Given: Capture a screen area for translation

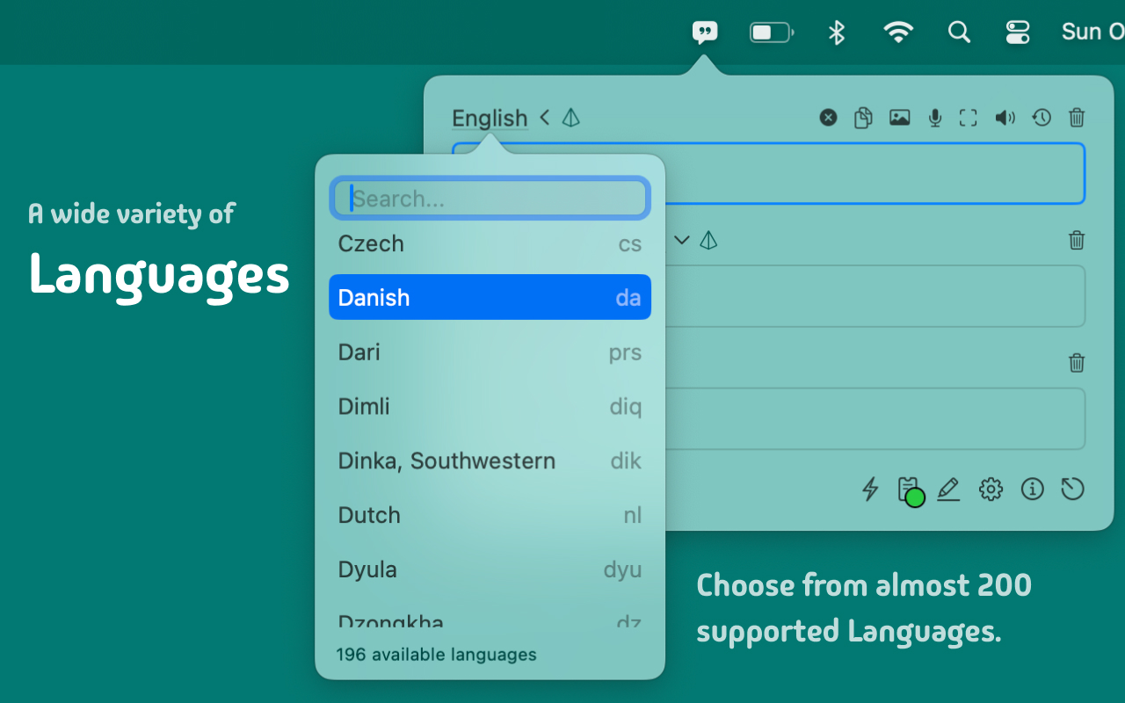Looking at the screenshot, I should tap(968, 118).
